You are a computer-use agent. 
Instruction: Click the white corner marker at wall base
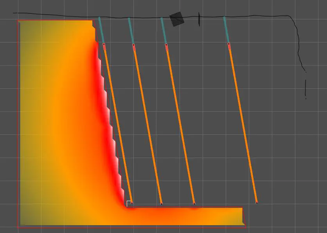pos(128,203)
